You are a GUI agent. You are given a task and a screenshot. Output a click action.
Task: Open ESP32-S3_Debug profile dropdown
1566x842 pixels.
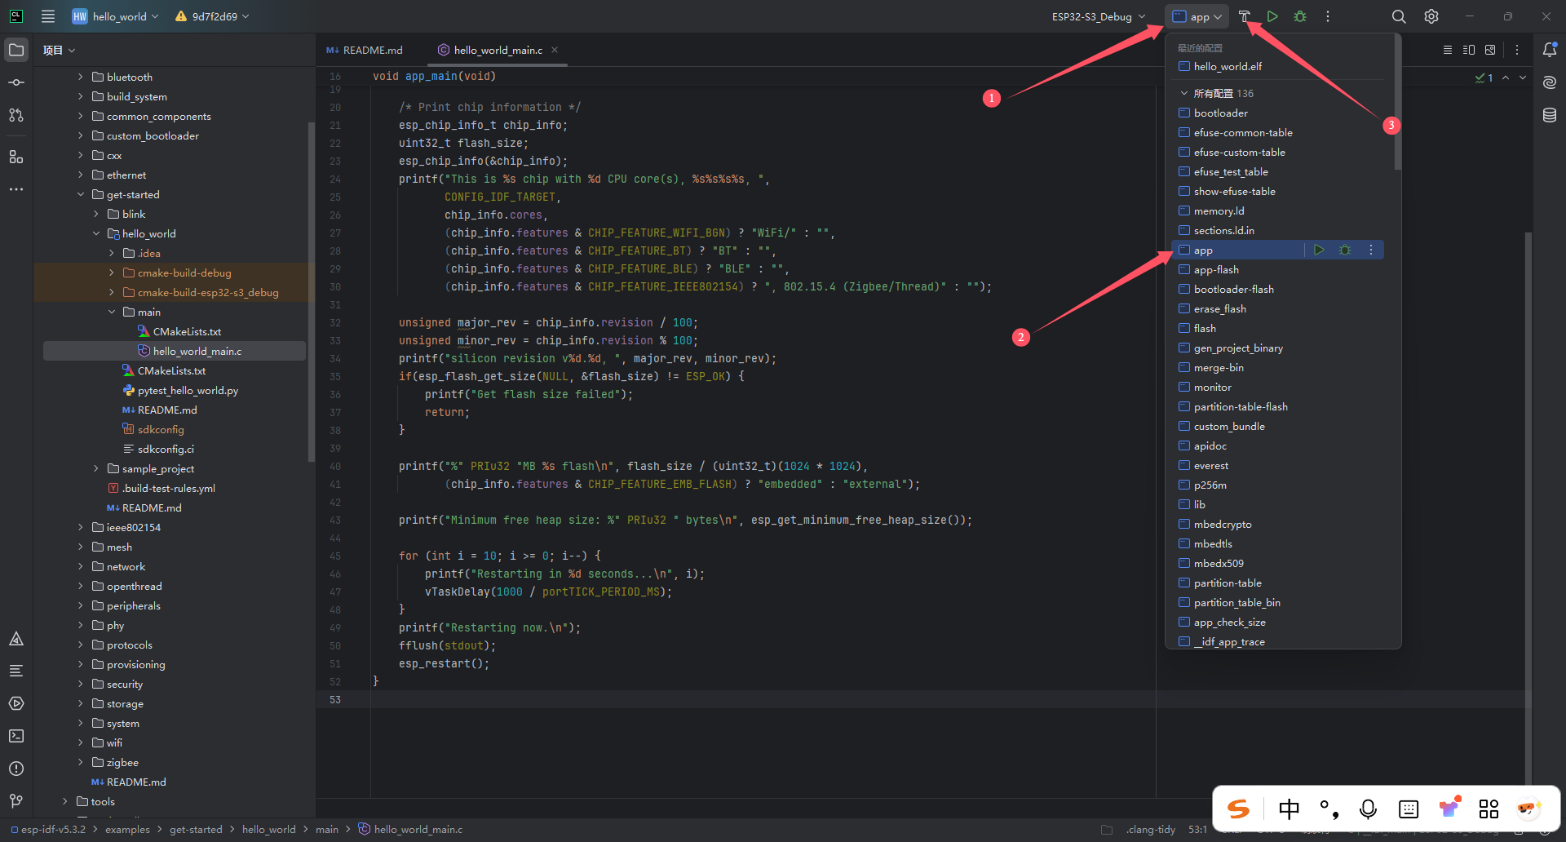(1099, 16)
